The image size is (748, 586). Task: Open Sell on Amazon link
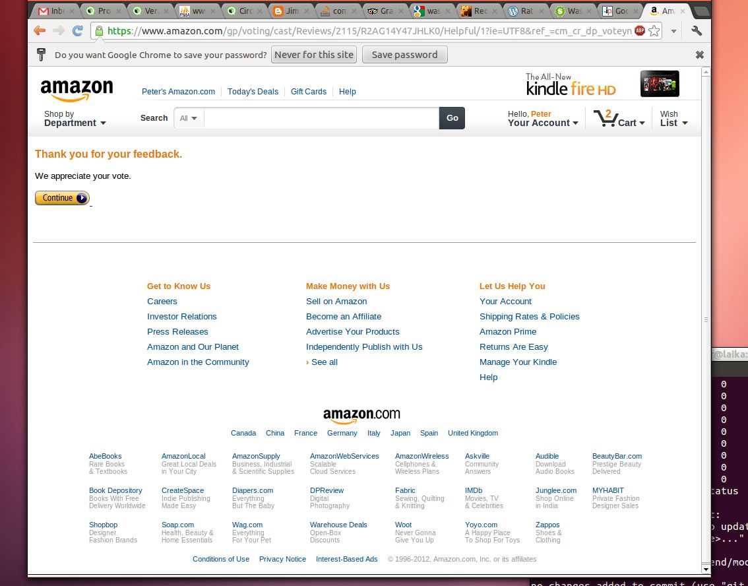[336, 301]
